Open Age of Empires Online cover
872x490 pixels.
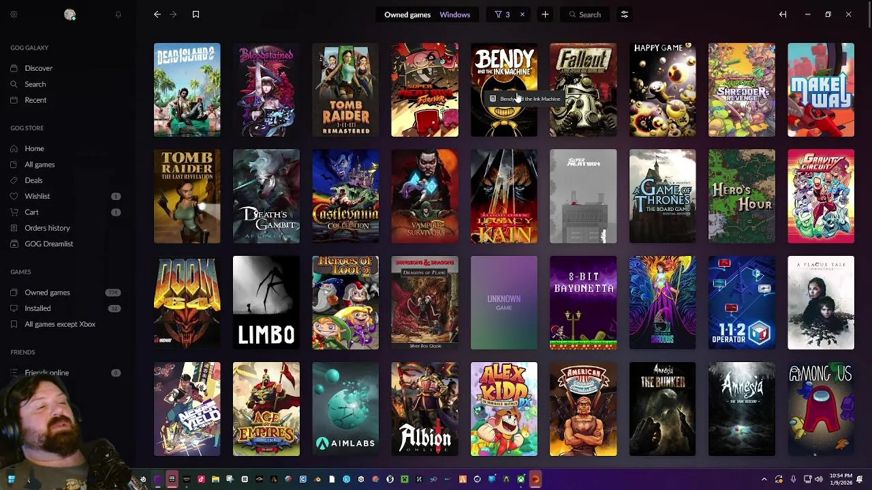[266, 409]
